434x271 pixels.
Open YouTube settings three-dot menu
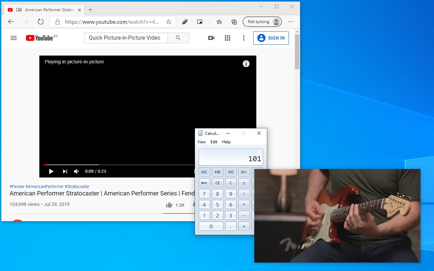coord(243,38)
